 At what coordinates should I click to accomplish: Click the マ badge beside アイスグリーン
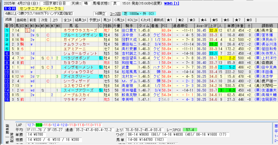100,77
